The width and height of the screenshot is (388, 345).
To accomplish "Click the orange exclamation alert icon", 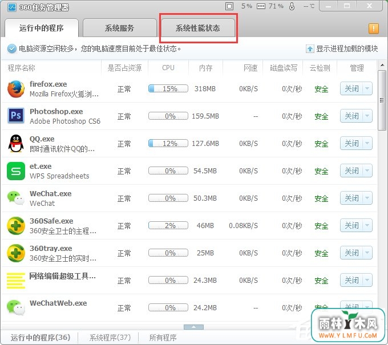I will tap(373, 29).
